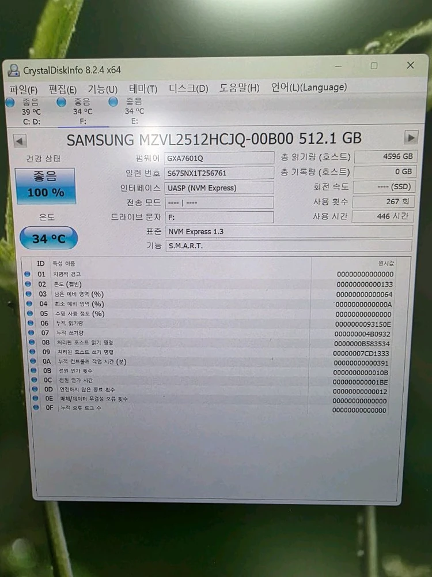
Task: Click power on hours value 446 시간
Action: (382, 216)
